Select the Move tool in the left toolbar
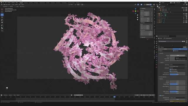Screen dimensions: 188x106 click(2, 15)
